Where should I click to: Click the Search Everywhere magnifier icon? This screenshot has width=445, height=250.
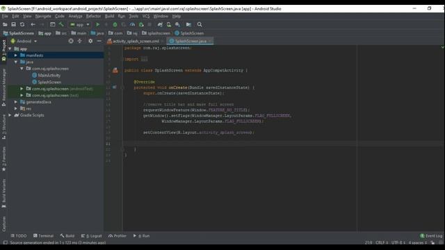[x=200, y=25]
